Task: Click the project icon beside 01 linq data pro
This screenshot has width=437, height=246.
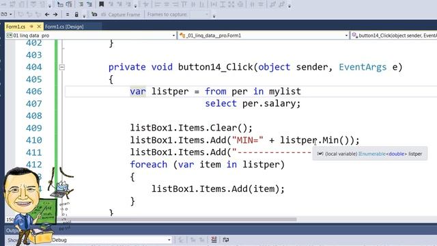Action: [x=9, y=36]
